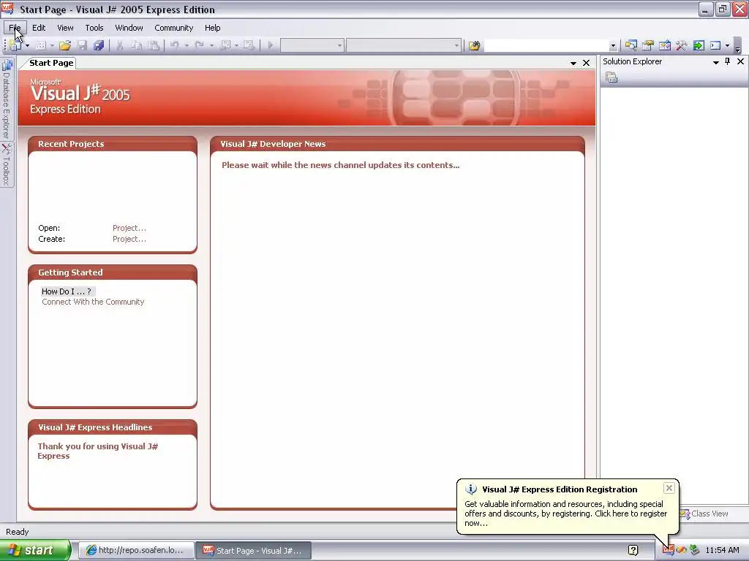Click the Cut scissors icon
This screenshot has width=749, height=561.
[x=120, y=45]
